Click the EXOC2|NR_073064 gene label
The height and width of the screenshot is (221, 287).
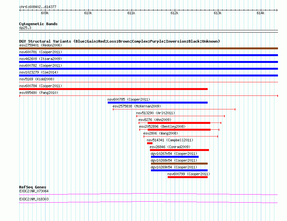(x=34, y=191)
